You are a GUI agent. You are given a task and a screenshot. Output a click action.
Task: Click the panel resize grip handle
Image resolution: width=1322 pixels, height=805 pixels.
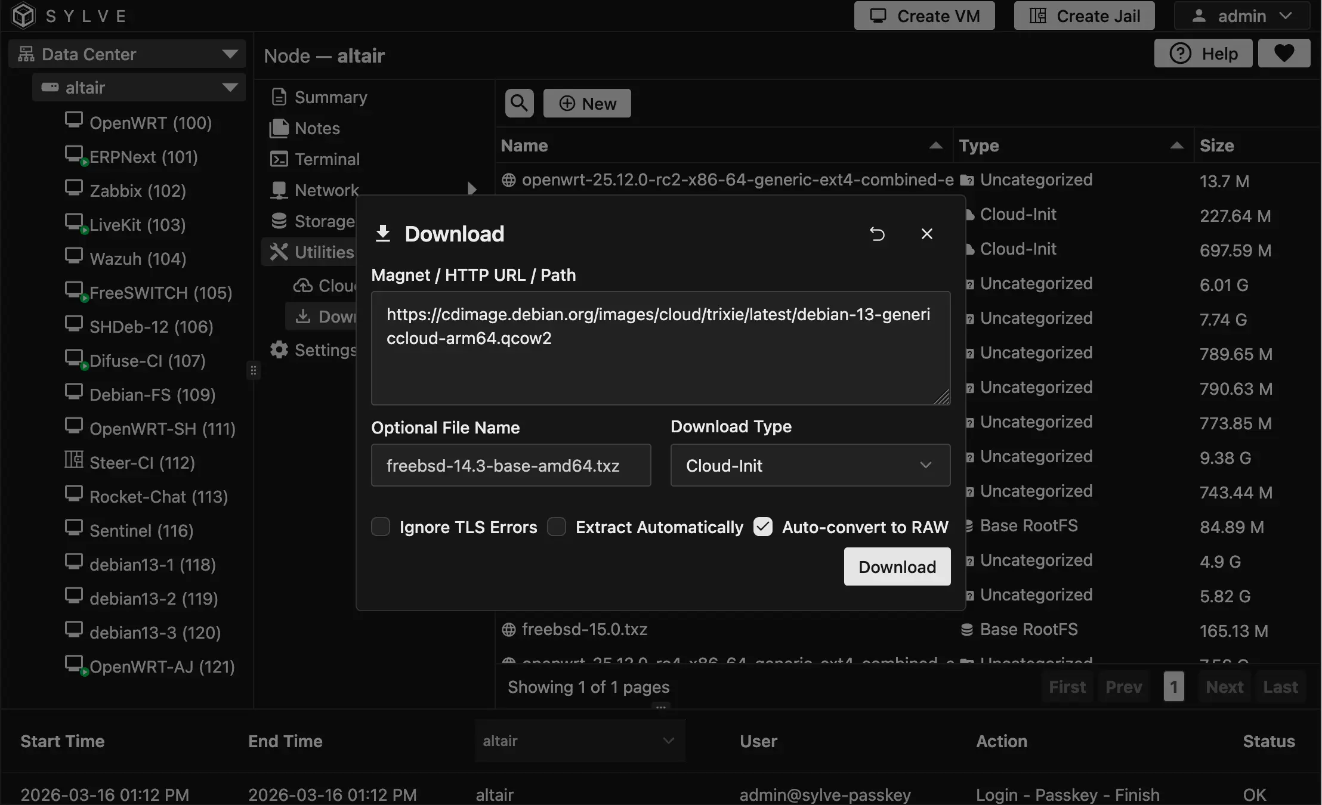(254, 371)
